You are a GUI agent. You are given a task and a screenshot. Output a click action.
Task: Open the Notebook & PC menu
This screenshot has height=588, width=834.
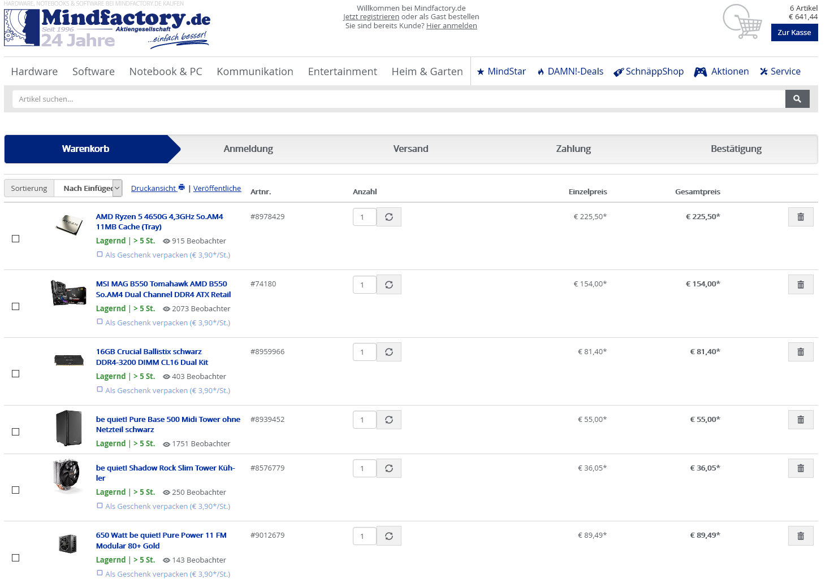[x=166, y=72]
